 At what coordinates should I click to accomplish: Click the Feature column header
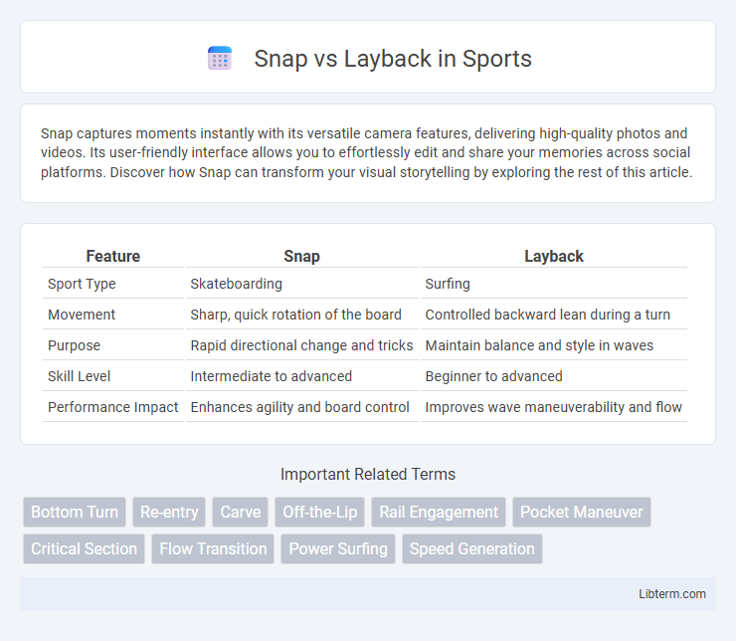click(113, 256)
